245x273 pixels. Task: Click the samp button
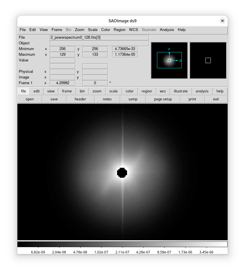pyautogui.click(x=133, y=99)
